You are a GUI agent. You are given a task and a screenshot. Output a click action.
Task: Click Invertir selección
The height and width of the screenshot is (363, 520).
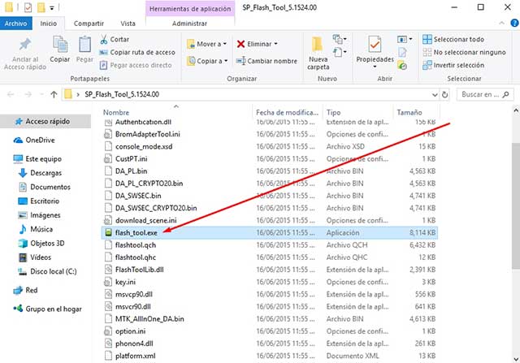(x=453, y=65)
